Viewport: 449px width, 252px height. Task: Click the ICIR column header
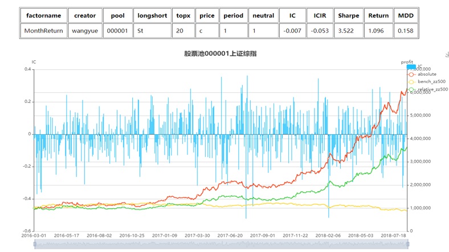(x=319, y=15)
